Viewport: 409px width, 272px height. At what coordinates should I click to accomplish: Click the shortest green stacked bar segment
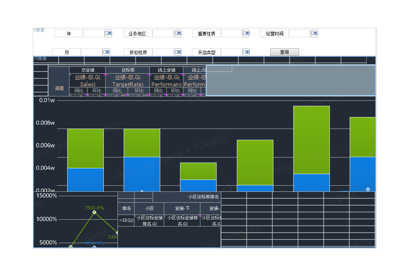[198, 171]
